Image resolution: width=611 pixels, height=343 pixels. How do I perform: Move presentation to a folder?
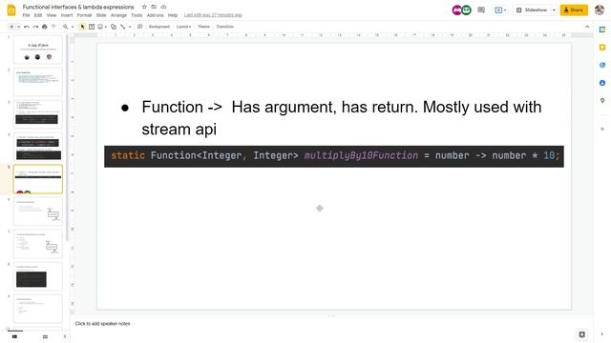tap(154, 7)
